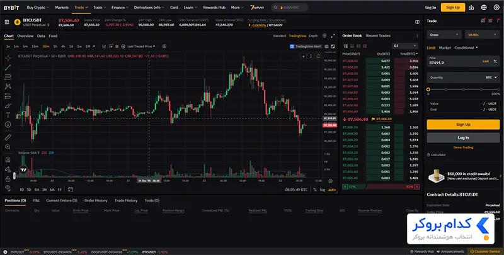
Task: Expand the Conditional order type dropdown
Action: point(466,47)
